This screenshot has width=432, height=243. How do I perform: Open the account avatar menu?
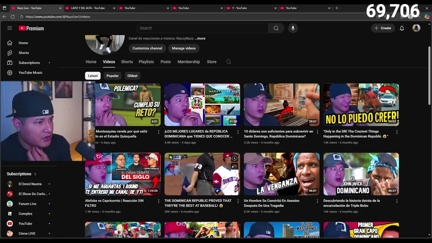pos(416,28)
